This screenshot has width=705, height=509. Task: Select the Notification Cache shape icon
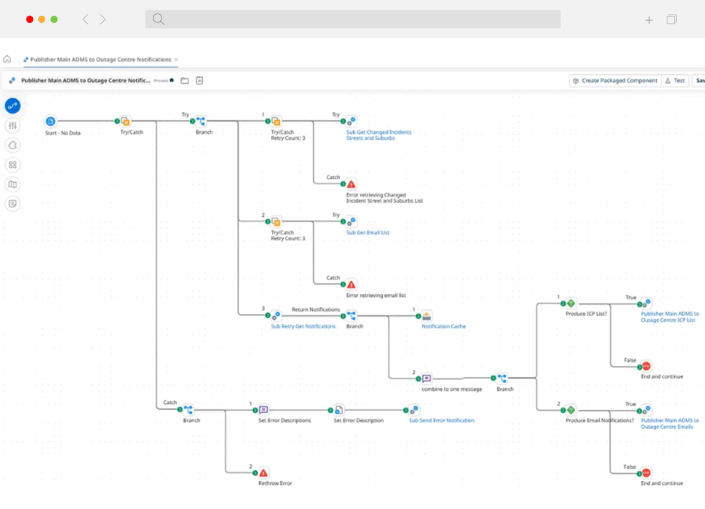coord(427,316)
